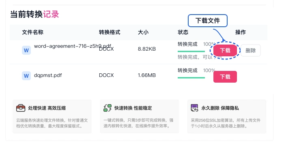This screenshot has width=284, height=160.
Task: Click the 处理快速 高效压缩 card title
Action: click(x=47, y=108)
